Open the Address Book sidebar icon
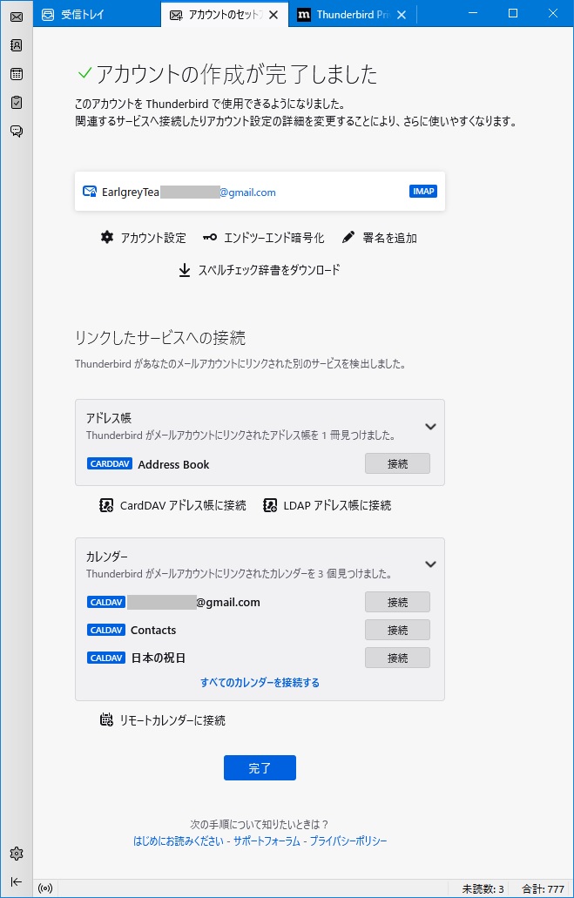 (17, 45)
